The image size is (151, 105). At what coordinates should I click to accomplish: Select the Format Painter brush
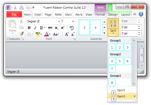pyautogui.click(x=21, y=34)
